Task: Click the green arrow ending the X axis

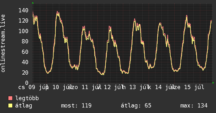Action: (213, 83)
